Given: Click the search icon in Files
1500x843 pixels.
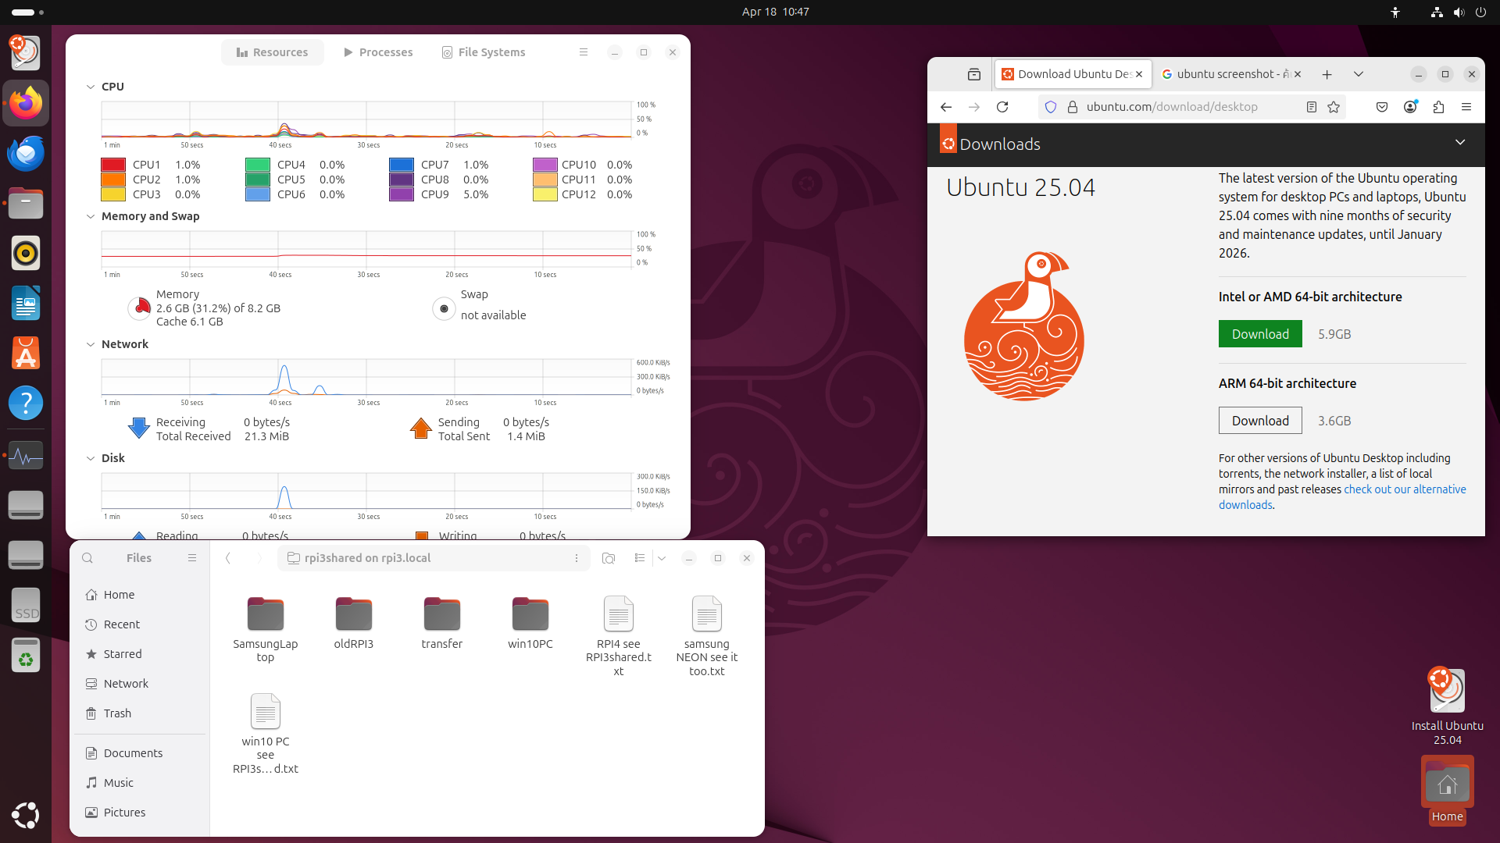Looking at the screenshot, I should [87, 558].
